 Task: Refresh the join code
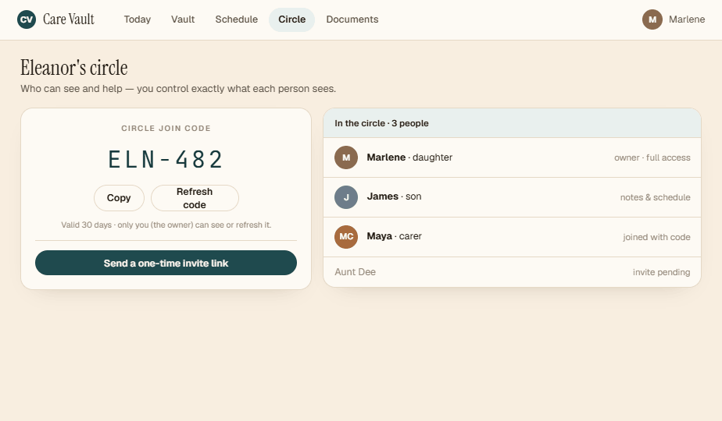click(195, 198)
